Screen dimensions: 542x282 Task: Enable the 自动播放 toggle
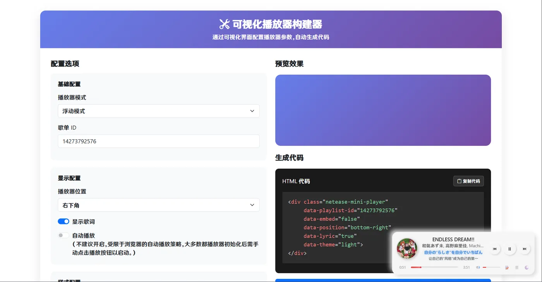[63, 235]
